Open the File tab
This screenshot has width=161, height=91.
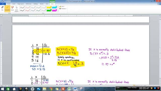(3, 4)
